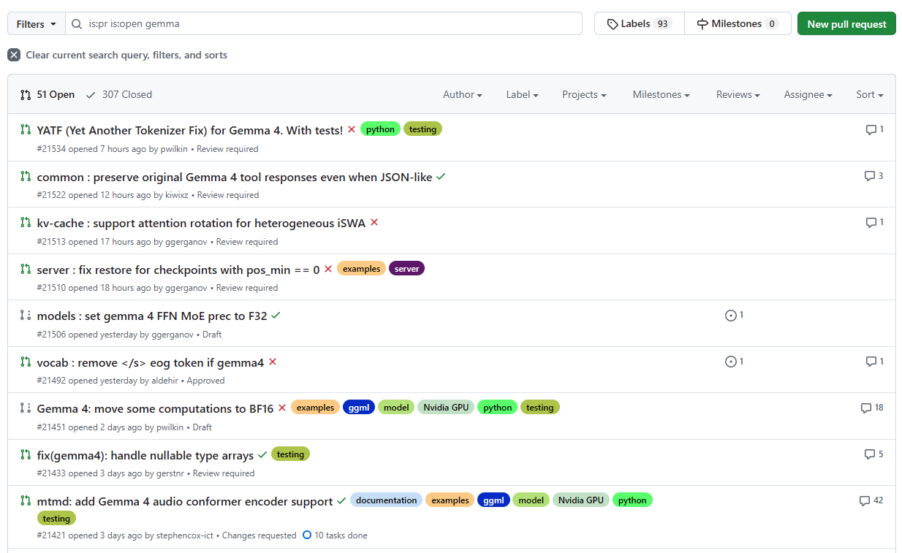Open the Sort dropdown
This screenshot has height=553, width=902.
point(870,94)
